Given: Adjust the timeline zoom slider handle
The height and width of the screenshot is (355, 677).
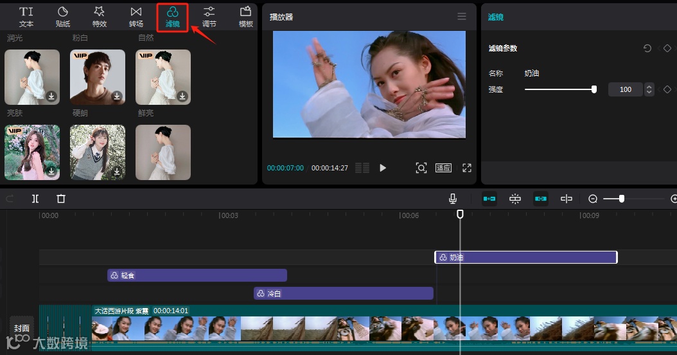Looking at the screenshot, I should pos(622,199).
